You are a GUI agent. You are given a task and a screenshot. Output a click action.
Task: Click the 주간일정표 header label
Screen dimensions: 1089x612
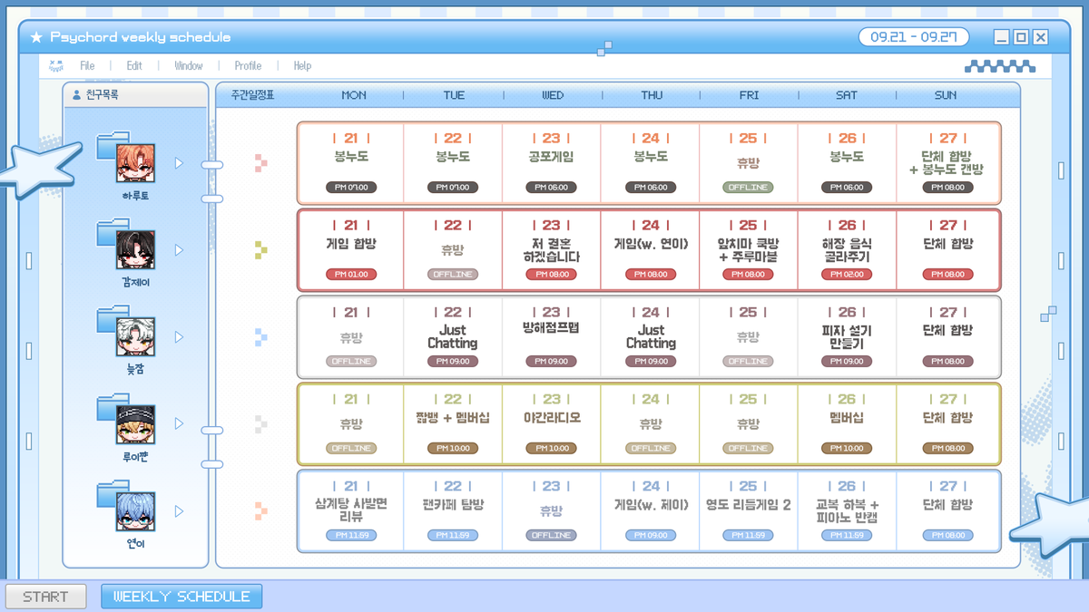coord(252,95)
